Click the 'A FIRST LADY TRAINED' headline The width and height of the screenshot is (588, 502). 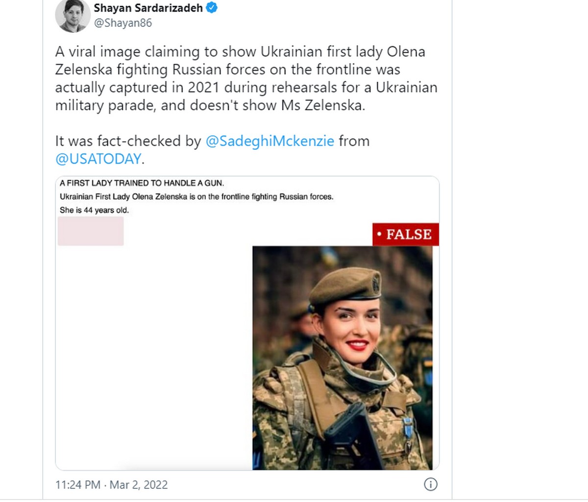(x=142, y=183)
